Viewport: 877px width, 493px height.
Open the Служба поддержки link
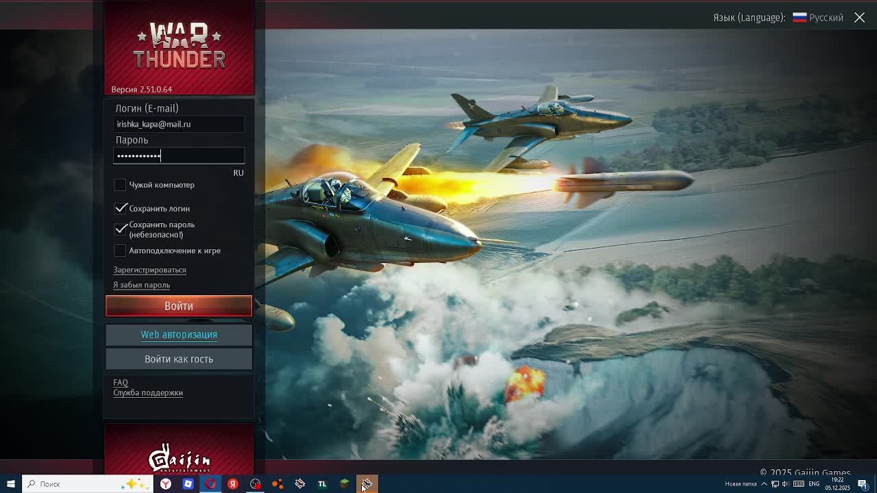coord(148,393)
